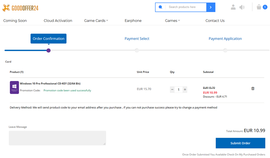Click the Order Confirmation progress marker dot
Viewport: 270px width, 158px height.
49,50
